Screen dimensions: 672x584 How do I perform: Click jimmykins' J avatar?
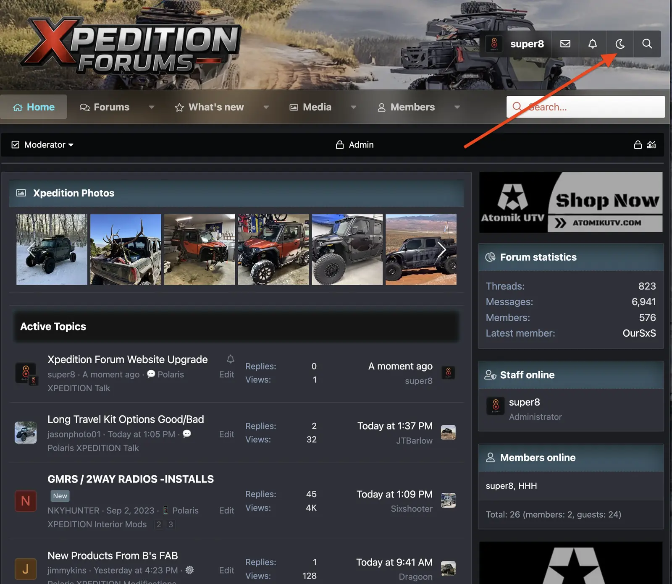click(26, 569)
